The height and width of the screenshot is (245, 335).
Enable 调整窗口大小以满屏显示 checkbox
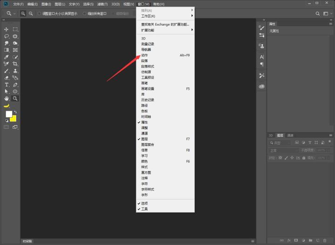(x=39, y=13)
